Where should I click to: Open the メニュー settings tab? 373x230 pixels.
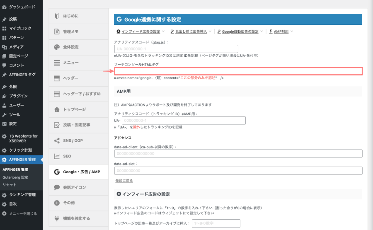pos(78,63)
